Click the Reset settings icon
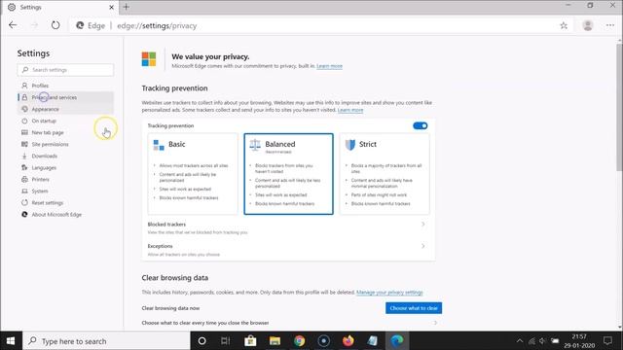This screenshot has width=623, height=350. point(24,203)
